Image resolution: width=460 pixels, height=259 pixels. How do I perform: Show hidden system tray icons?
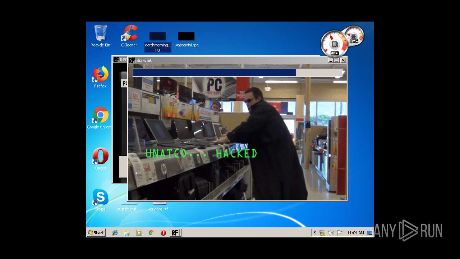(x=314, y=232)
